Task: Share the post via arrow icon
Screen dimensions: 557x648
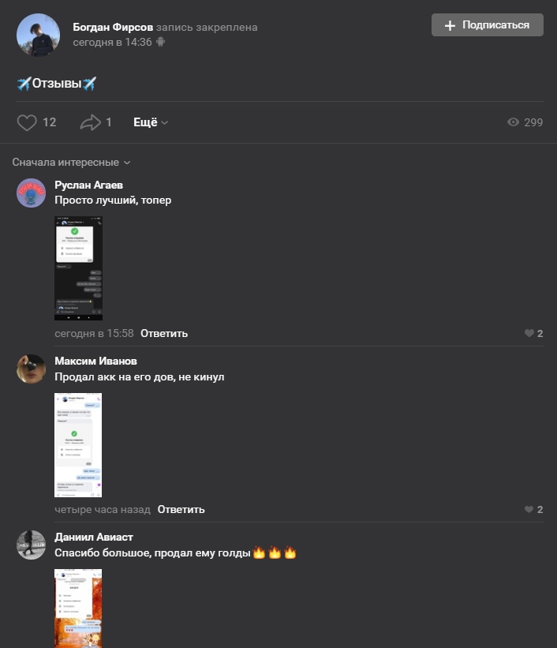Action: click(90, 122)
